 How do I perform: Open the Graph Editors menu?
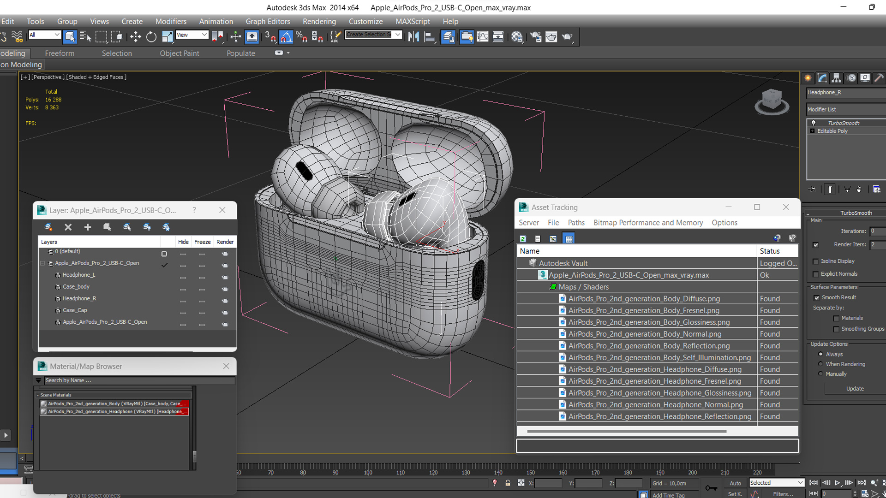click(x=268, y=21)
